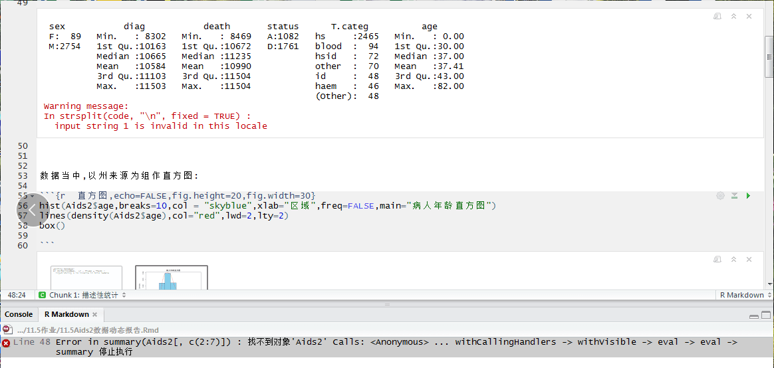Run all chunks above the histogram chunk
Image resolution: width=774 pixels, height=368 pixels.
(x=734, y=196)
